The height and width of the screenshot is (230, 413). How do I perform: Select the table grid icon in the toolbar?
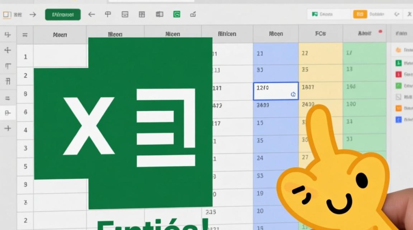click(142, 14)
